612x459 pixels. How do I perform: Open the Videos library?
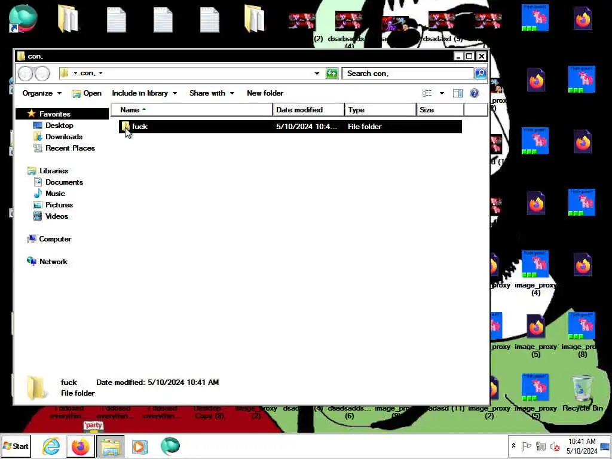coord(57,216)
